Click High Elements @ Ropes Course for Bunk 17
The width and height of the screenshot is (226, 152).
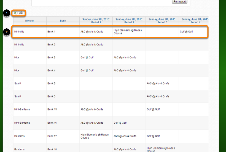coord(95,136)
